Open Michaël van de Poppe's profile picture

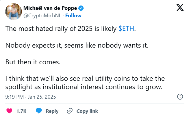tap(14, 12)
